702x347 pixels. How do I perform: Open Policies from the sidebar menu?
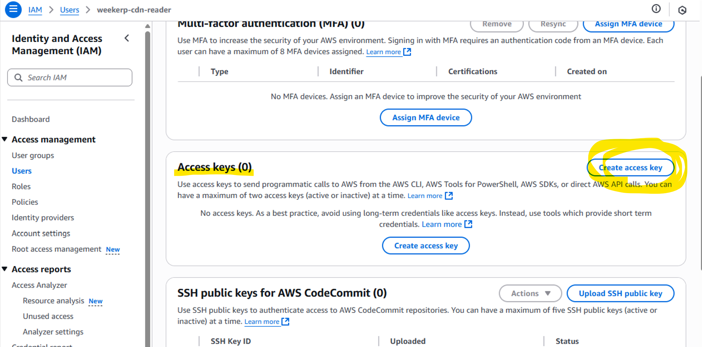click(25, 202)
